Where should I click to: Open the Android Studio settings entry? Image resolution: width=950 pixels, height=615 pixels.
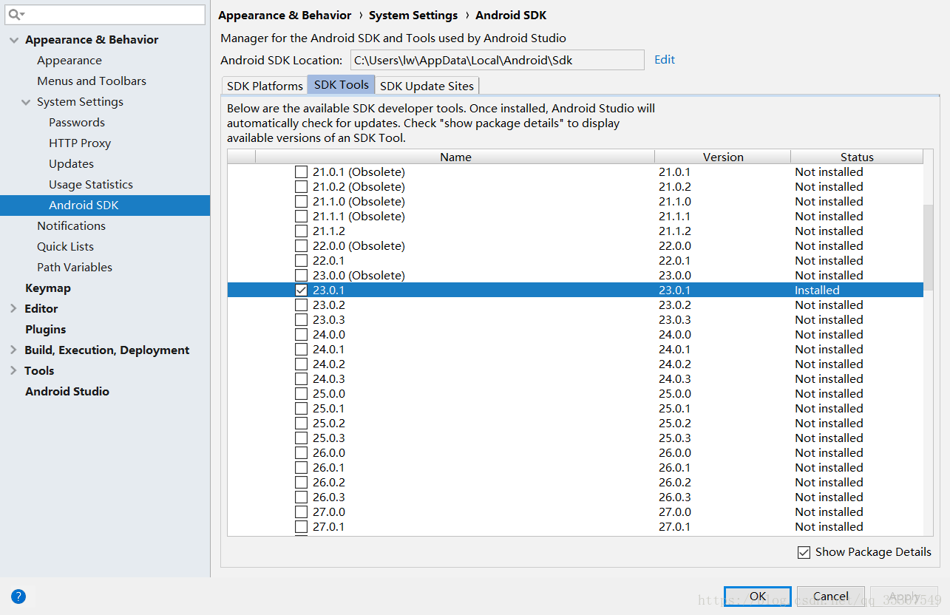point(67,392)
